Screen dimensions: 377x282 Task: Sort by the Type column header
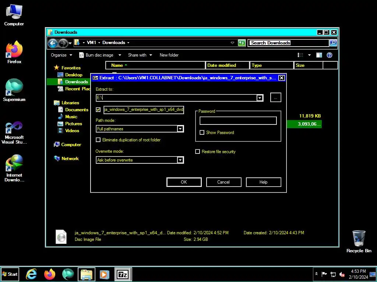point(272,65)
